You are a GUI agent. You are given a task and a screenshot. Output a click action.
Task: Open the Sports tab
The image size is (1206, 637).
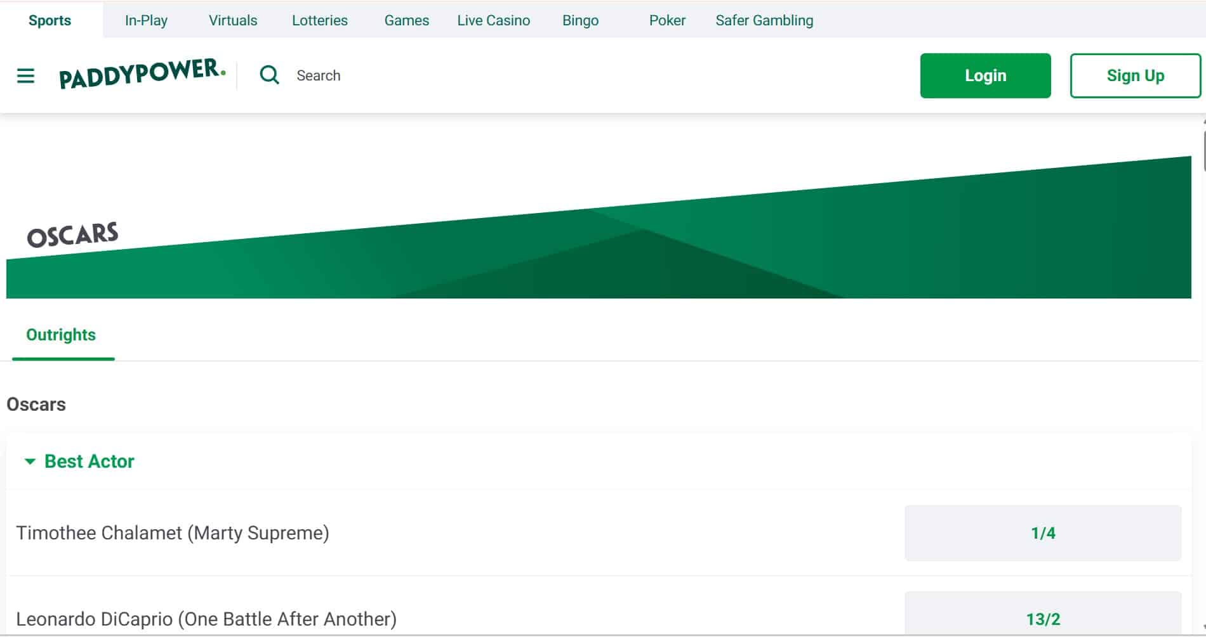tap(50, 20)
